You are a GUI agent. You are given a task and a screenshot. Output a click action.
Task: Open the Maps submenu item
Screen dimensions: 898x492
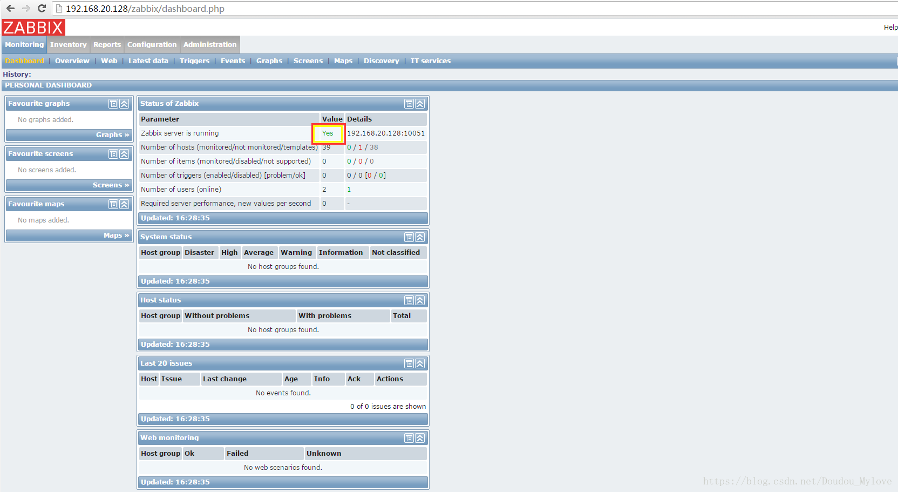(343, 61)
